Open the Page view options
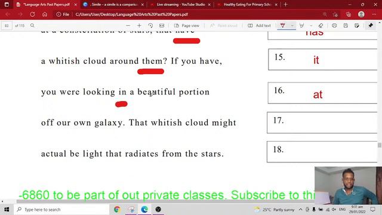 point(187,25)
